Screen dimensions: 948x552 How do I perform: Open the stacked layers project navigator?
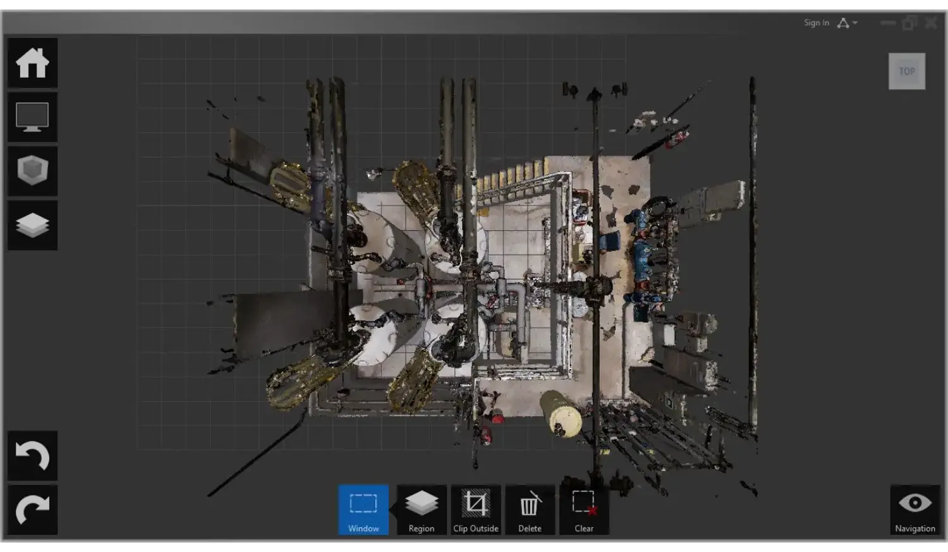tap(32, 226)
